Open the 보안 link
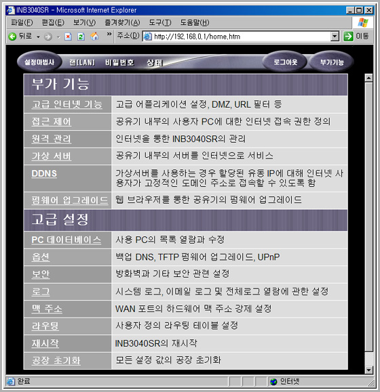This screenshot has height=392, width=380. click(x=41, y=274)
